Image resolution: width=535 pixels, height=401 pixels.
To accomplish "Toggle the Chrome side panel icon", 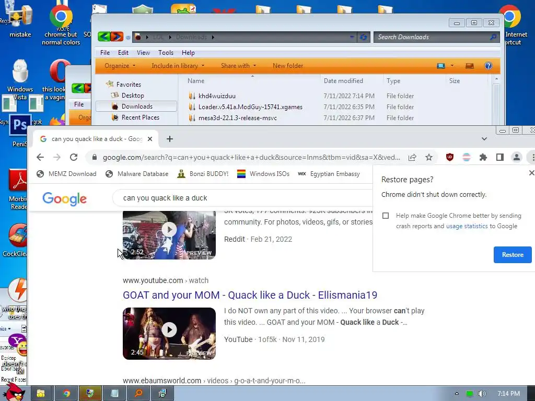I will pyautogui.click(x=500, y=157).
